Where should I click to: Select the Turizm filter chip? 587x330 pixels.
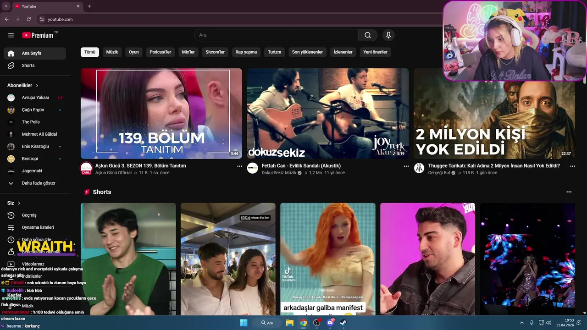(x=274, y=52)
